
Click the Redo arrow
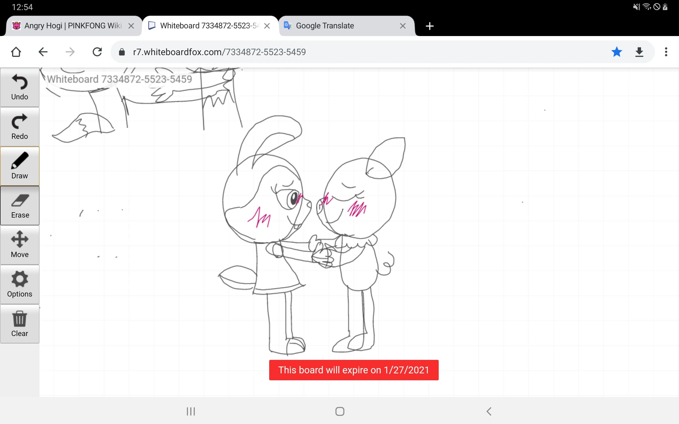19,126
